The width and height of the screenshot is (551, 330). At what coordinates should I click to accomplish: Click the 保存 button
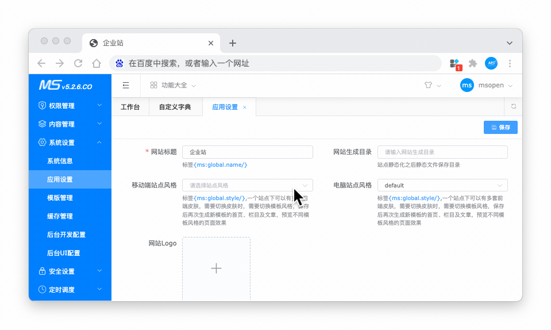(x=500, y=128)
